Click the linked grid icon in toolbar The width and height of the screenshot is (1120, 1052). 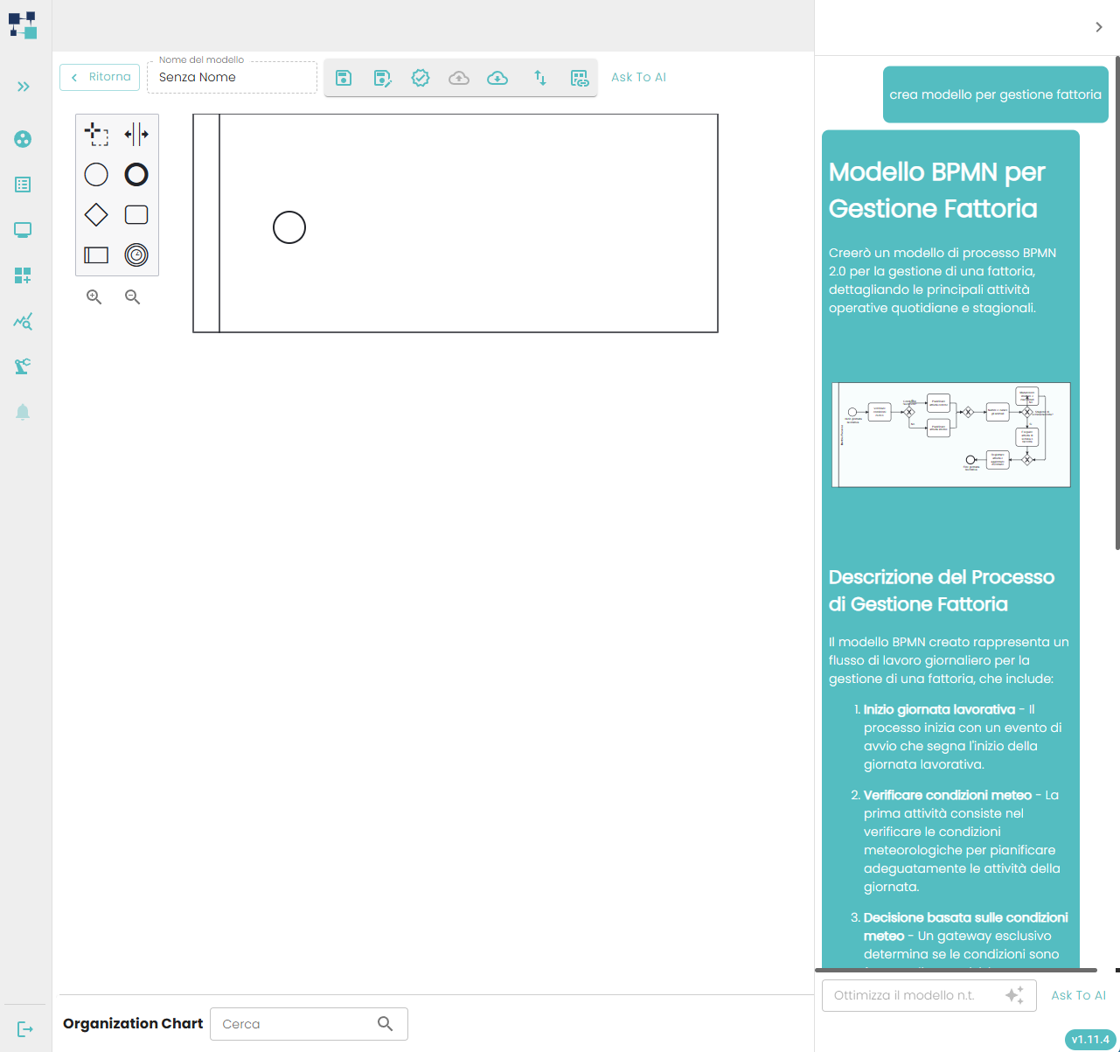pos(580,78)
